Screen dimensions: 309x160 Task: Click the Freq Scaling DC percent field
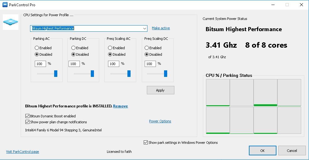tap(150, 64)
